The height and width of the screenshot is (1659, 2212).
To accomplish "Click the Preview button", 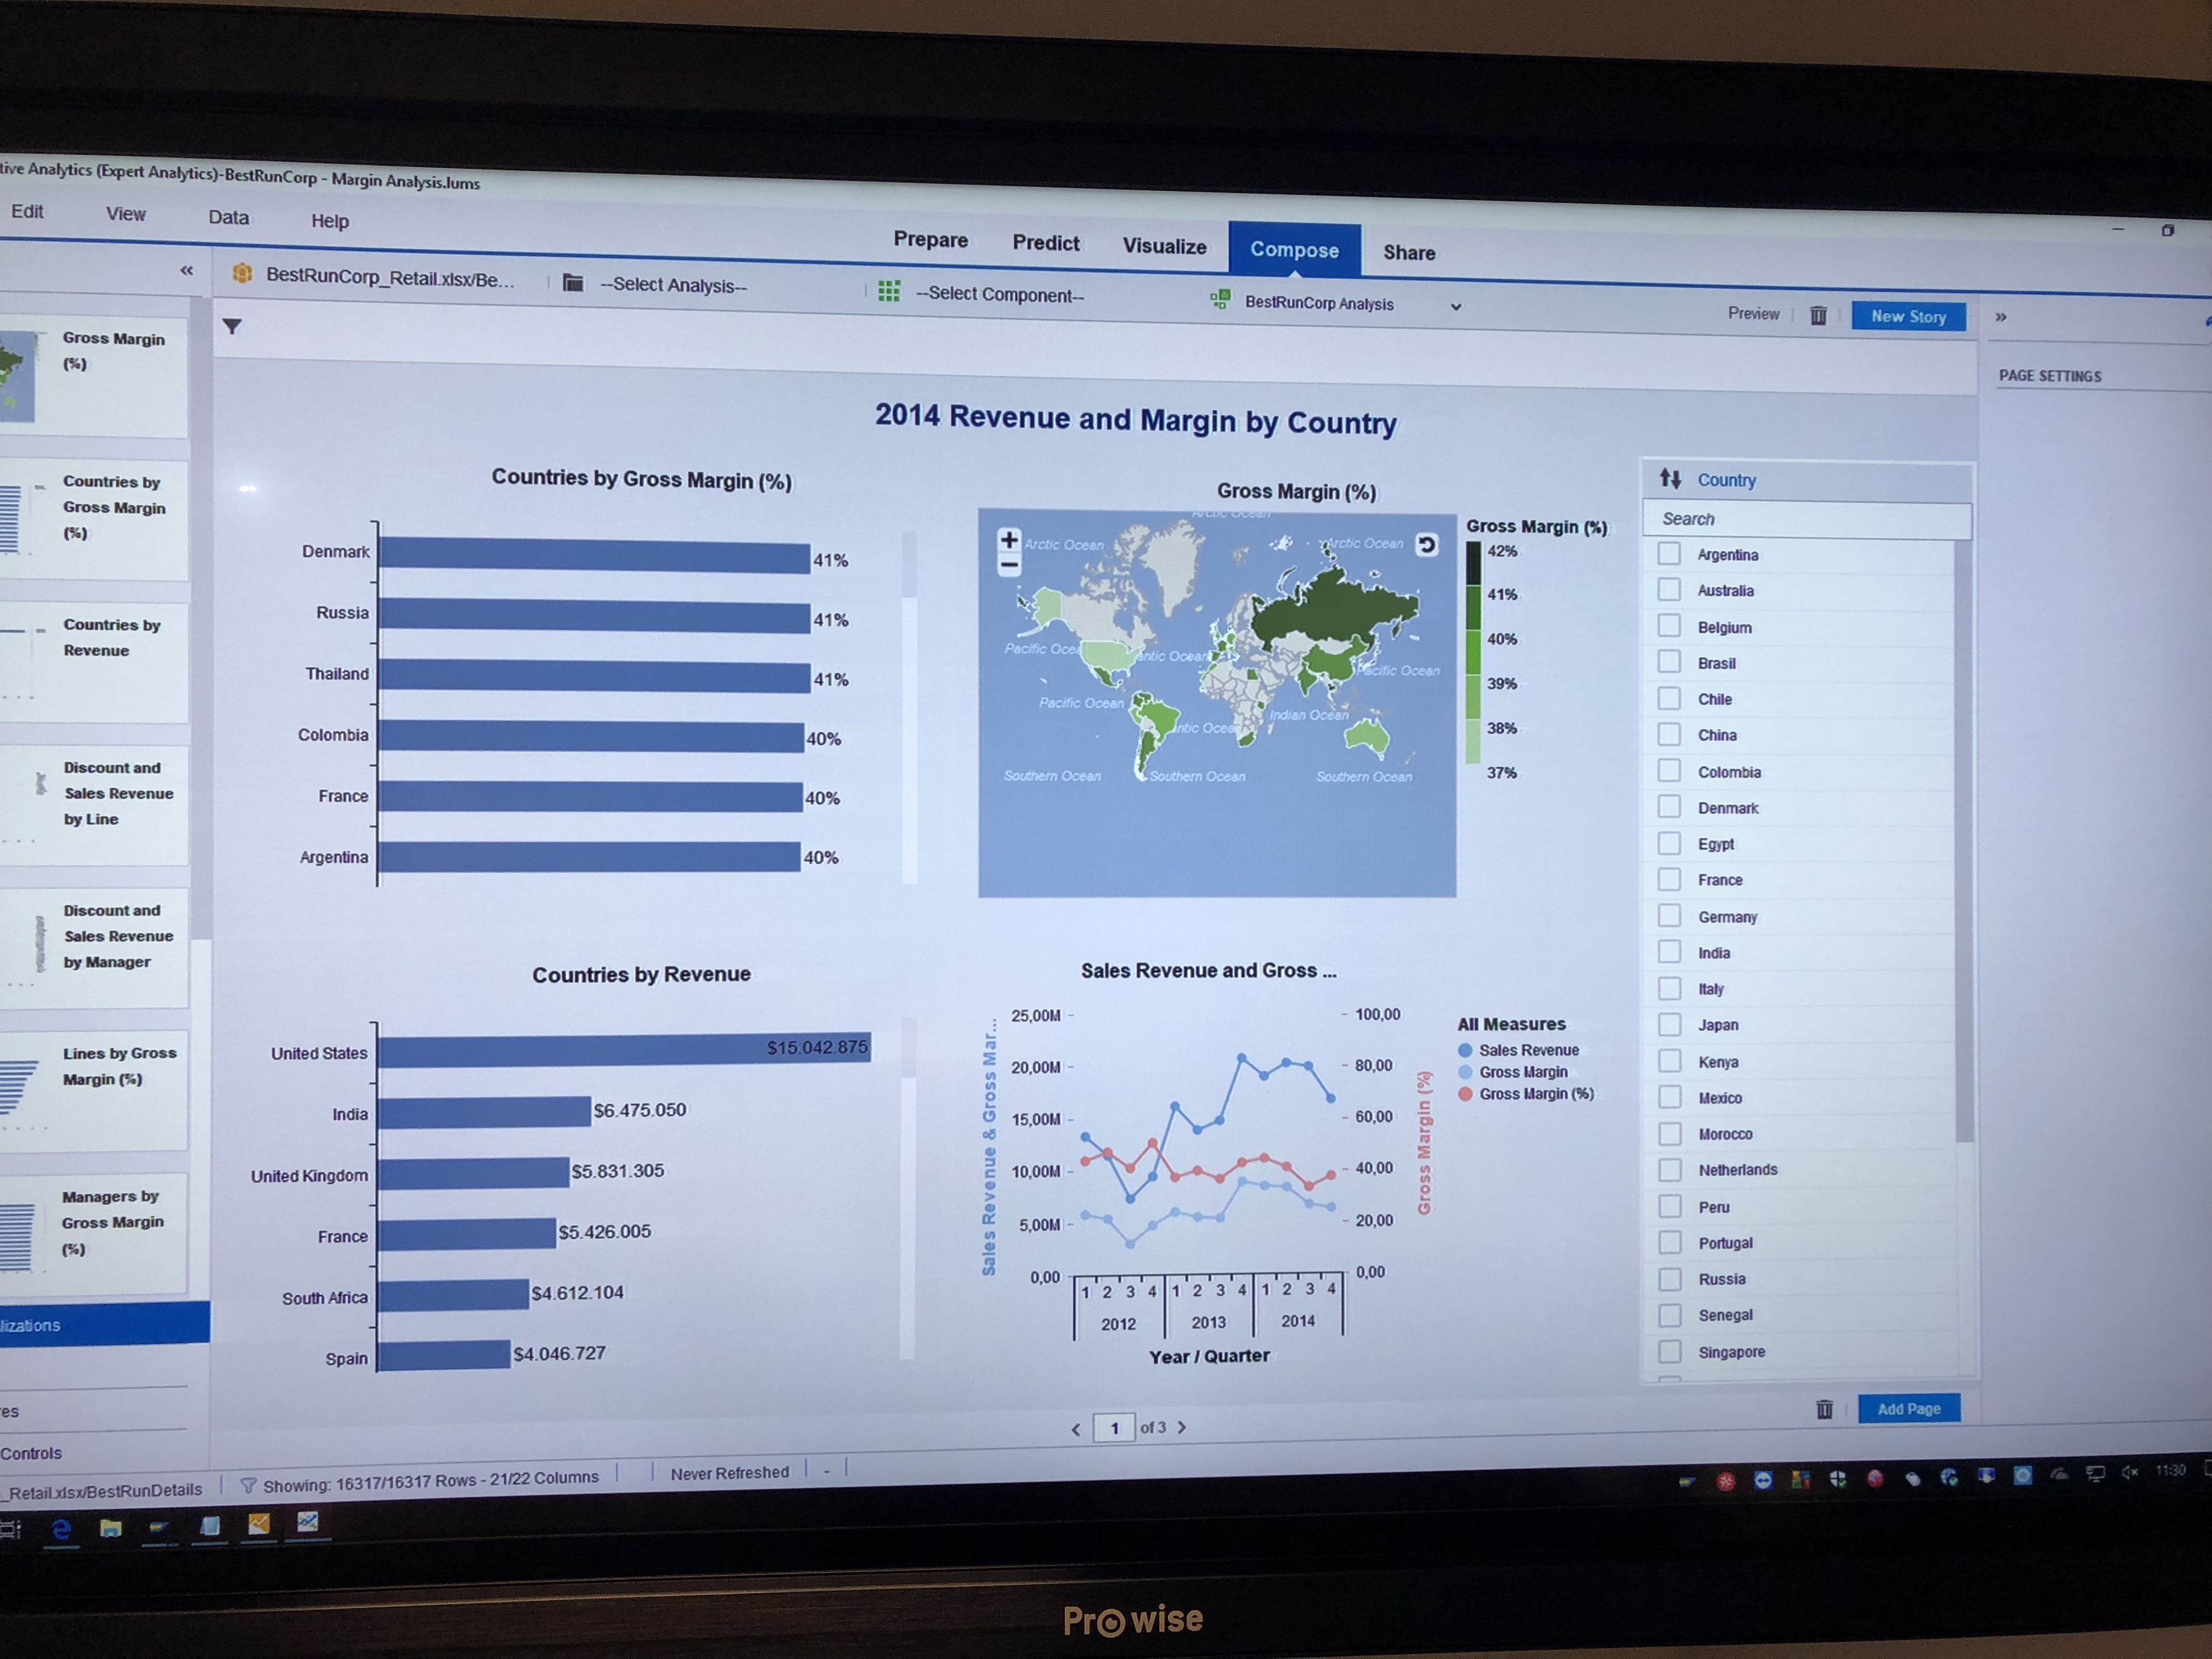I will [x=1753, y=313].
